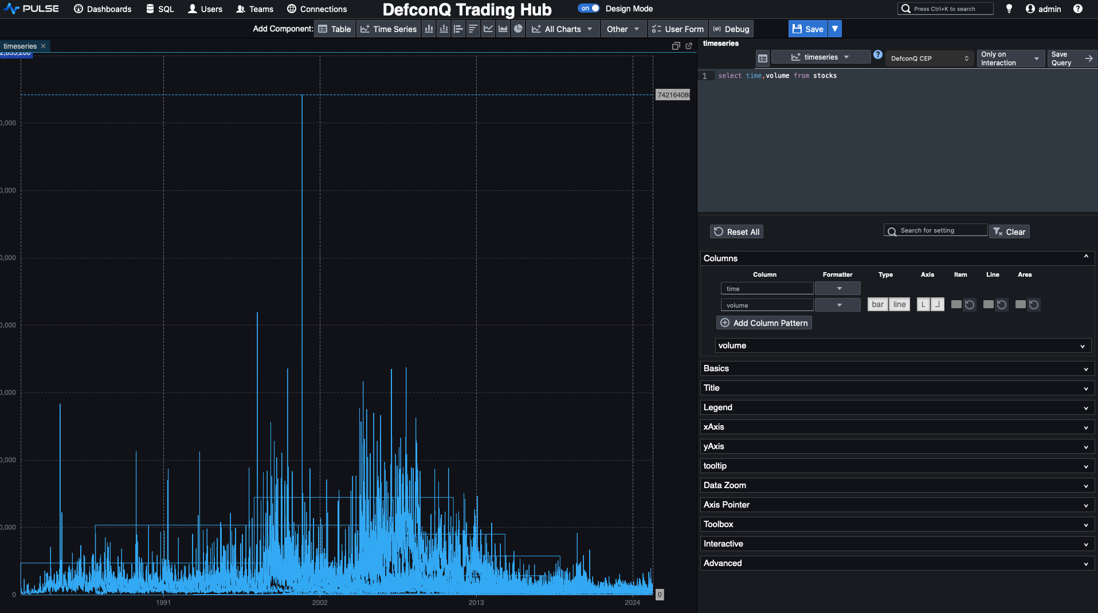Open the volume Formatter dropdown
1098x613 pixels.
(x=837, y=305)
